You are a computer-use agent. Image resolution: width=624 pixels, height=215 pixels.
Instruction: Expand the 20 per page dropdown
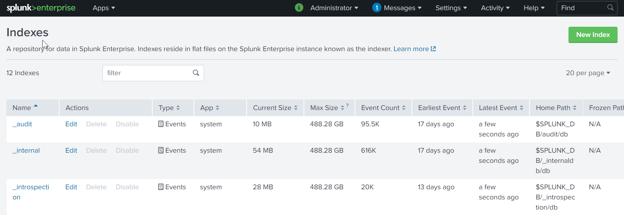point(588,73)
